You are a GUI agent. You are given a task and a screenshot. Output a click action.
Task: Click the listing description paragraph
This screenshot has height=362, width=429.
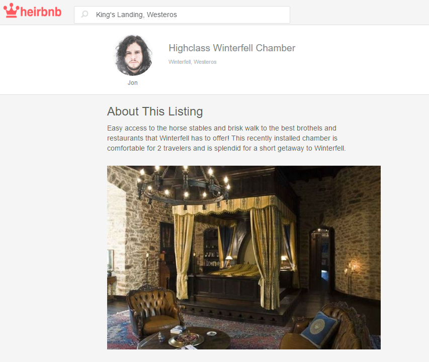coord(226,138)
